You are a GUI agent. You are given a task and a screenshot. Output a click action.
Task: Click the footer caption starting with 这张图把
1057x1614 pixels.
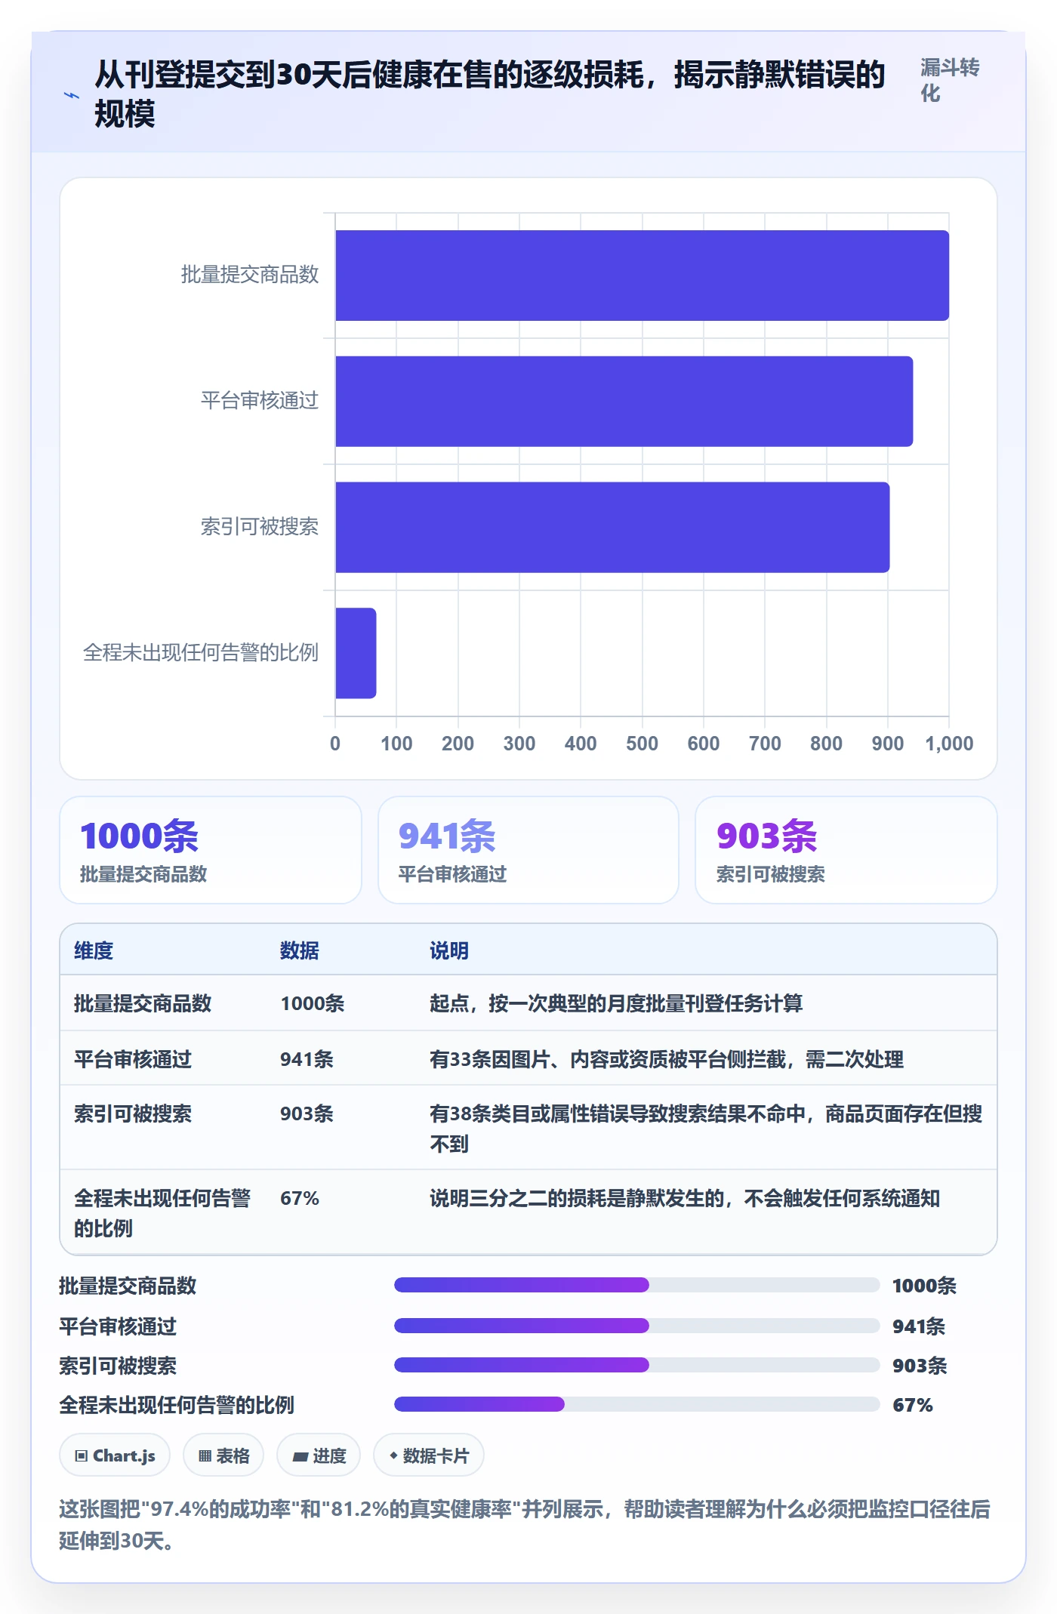(x=525, y=1524)
